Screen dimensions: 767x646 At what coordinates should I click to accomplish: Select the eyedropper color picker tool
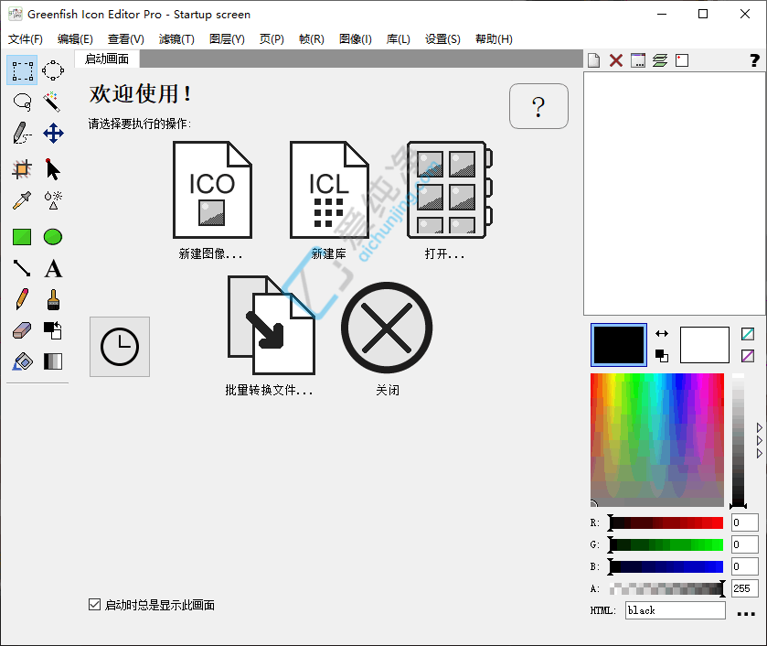(20, 200)
